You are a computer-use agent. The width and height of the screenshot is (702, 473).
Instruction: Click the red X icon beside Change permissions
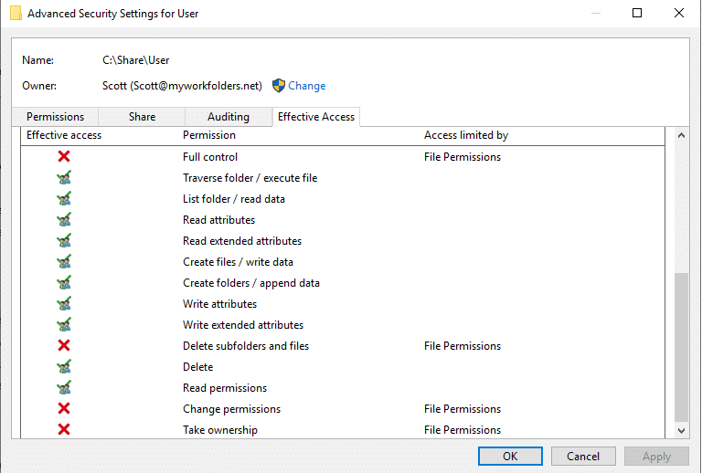(x=64, y=409)
